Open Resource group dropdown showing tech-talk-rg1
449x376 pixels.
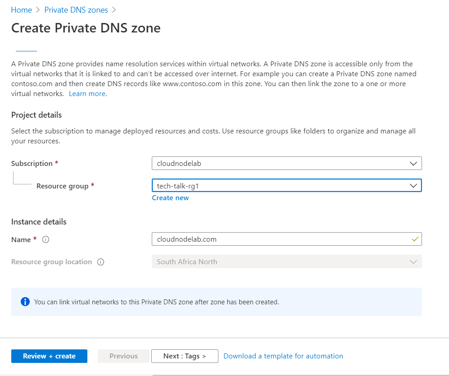[286, 185]
